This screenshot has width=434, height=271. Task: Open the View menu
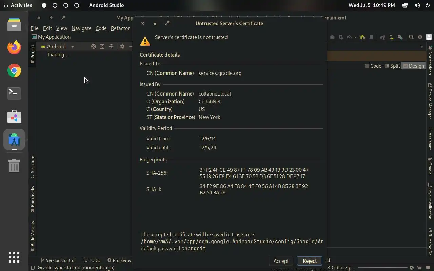point(61,28)
